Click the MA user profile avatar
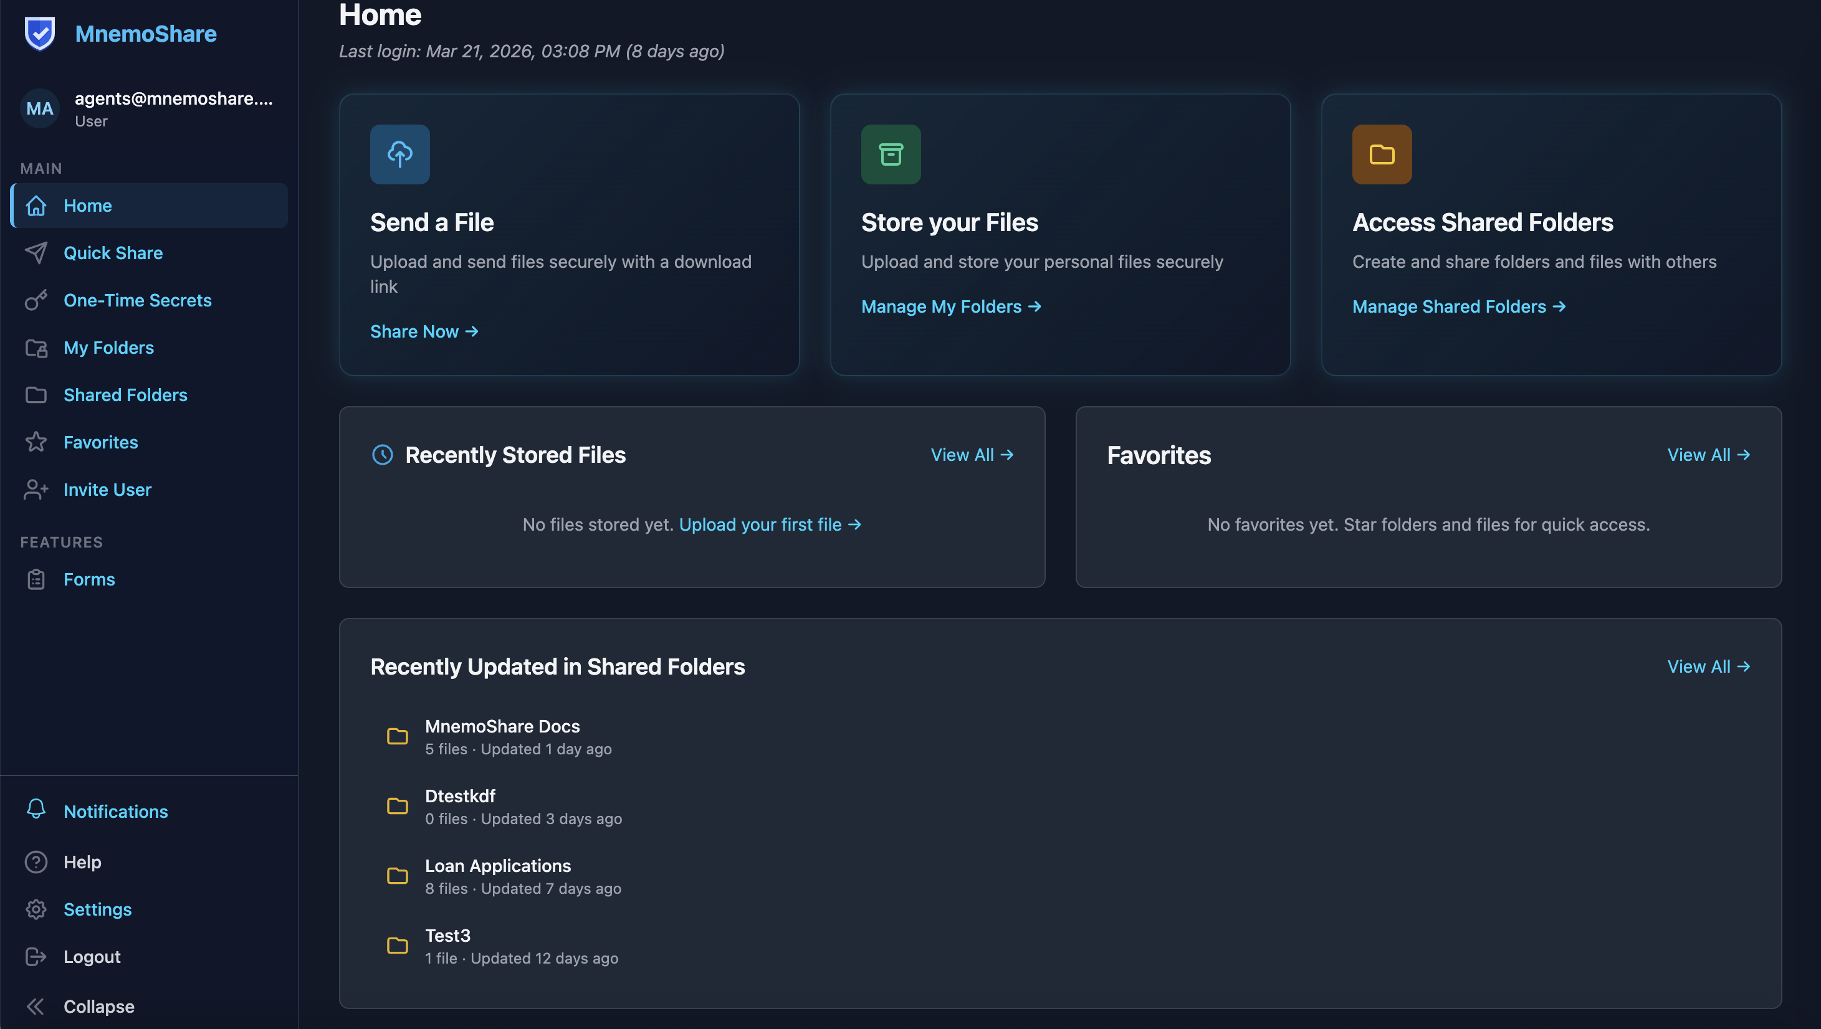Viewport: 1821px width, 1029px height. tap(40, 108)
